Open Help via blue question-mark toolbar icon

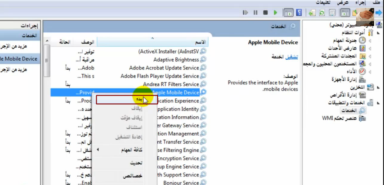tap(299, 13)
